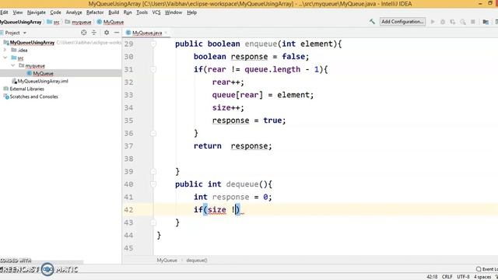498x280 pixels.
Task: Open the Project Structure icon
Action: point(486,22)
